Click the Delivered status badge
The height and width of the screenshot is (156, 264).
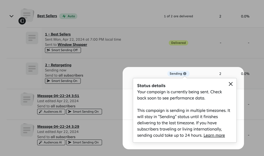(x=178, y=43)
